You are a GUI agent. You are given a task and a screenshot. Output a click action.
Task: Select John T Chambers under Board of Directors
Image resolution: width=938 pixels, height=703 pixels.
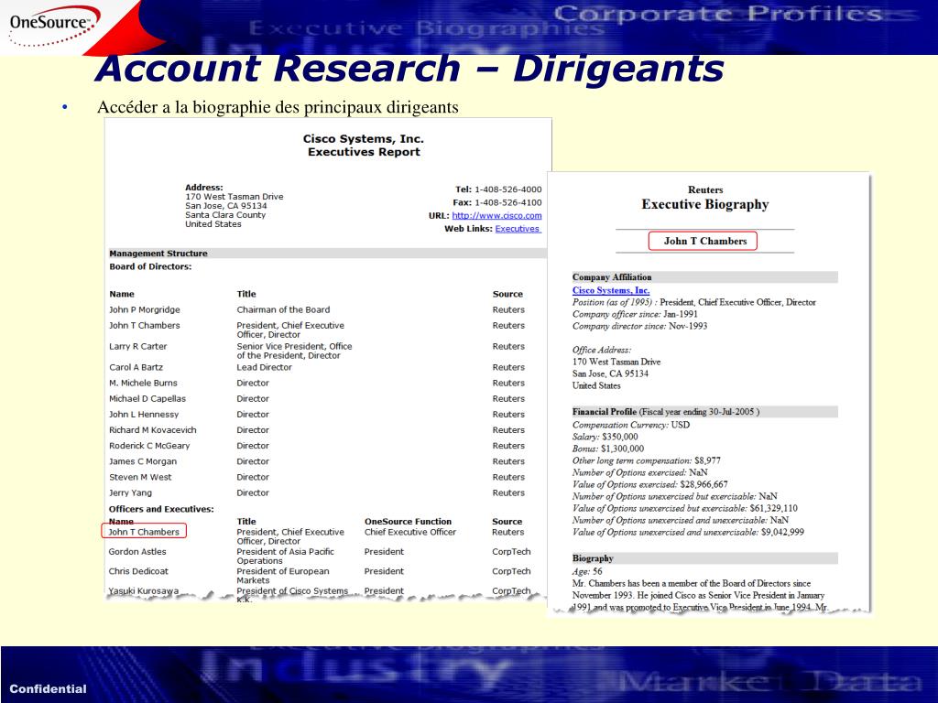click(144, 325)
